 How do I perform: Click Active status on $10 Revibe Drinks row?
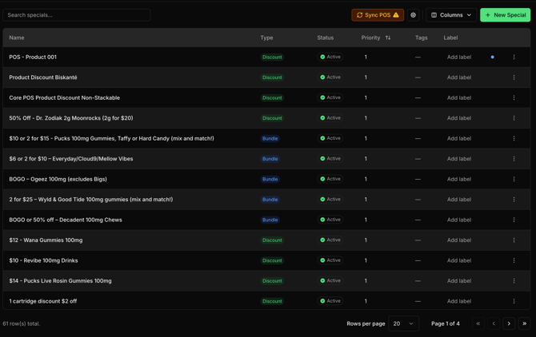click(330, 260)
